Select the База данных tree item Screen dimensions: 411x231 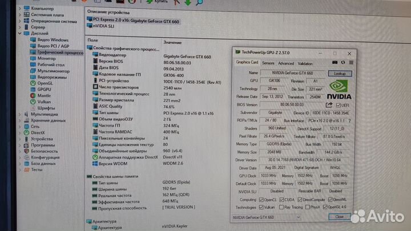(x=43, y=164)
